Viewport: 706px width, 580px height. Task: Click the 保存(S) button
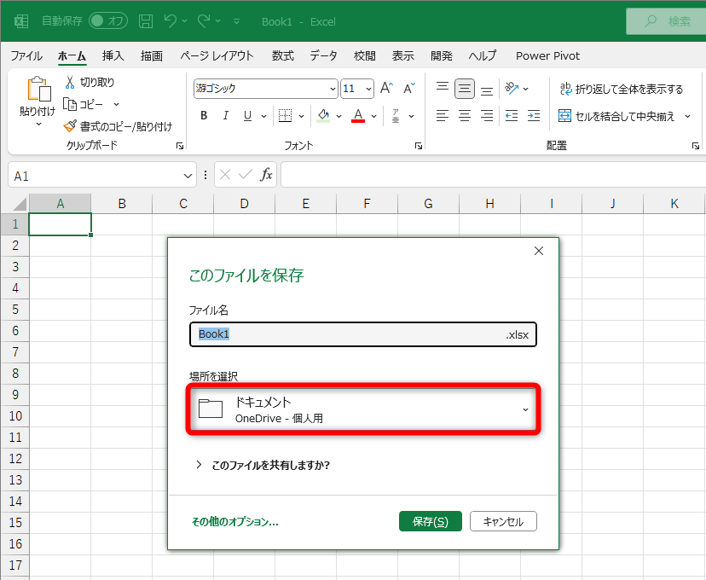tap(430, 521)
